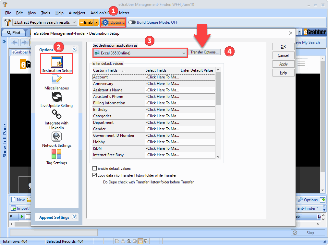The height and width of the screenshot is (245, 328).
Task: Click the Cancel button
Action: (283, 55)
